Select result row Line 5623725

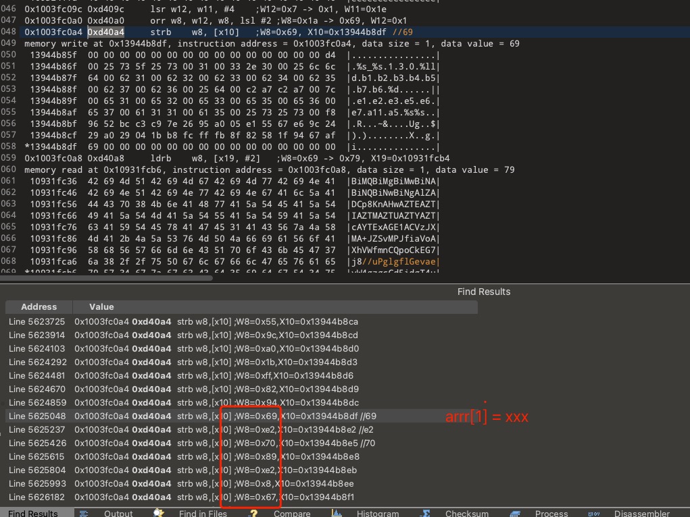pyautogui.click(x=241, y=322)
